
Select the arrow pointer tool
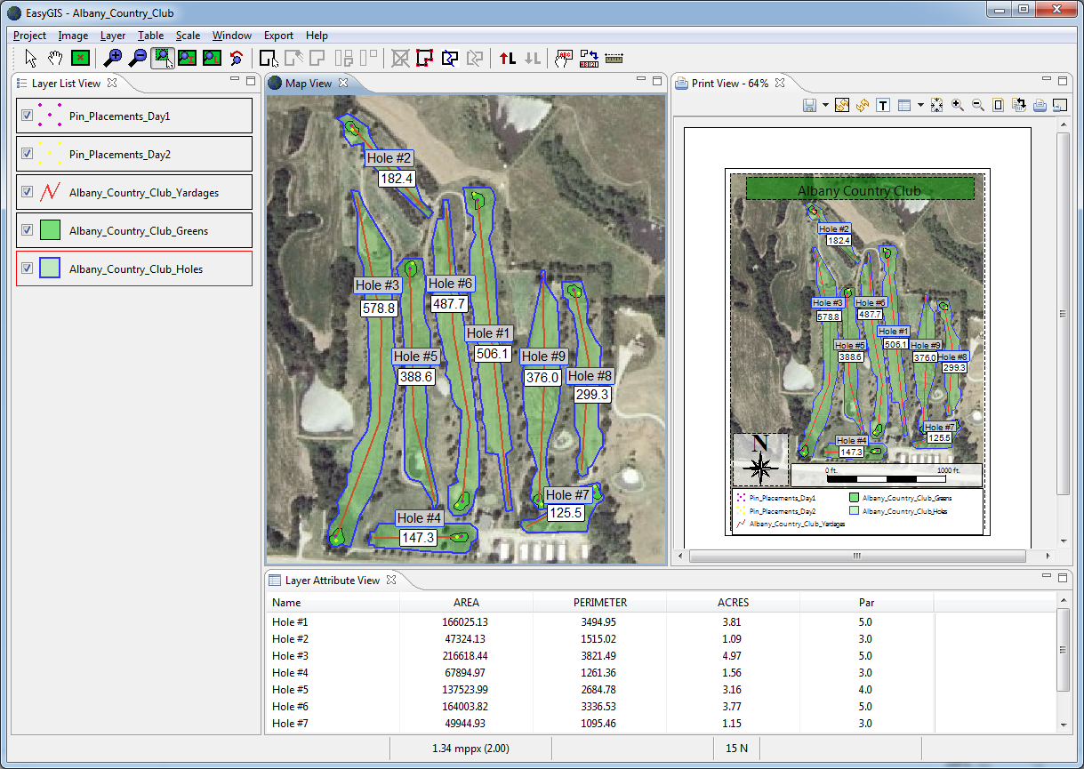31,59
